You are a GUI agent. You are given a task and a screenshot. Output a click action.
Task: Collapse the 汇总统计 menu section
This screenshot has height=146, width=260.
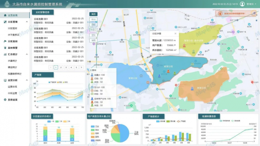tap(27, 54)
